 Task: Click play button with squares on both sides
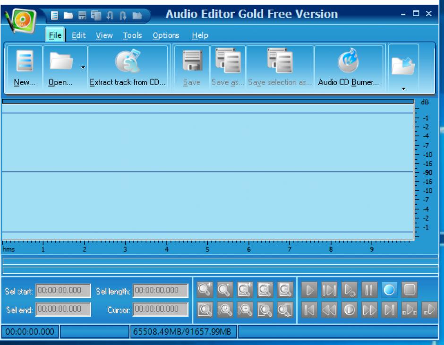coord(410,310)
